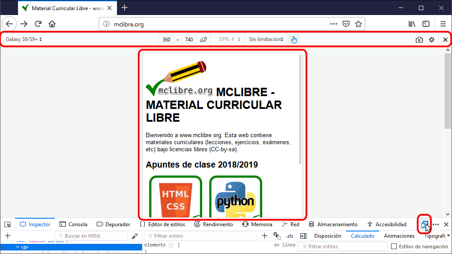
Task: Open the Red network tab
Action: tap(290, 224)
